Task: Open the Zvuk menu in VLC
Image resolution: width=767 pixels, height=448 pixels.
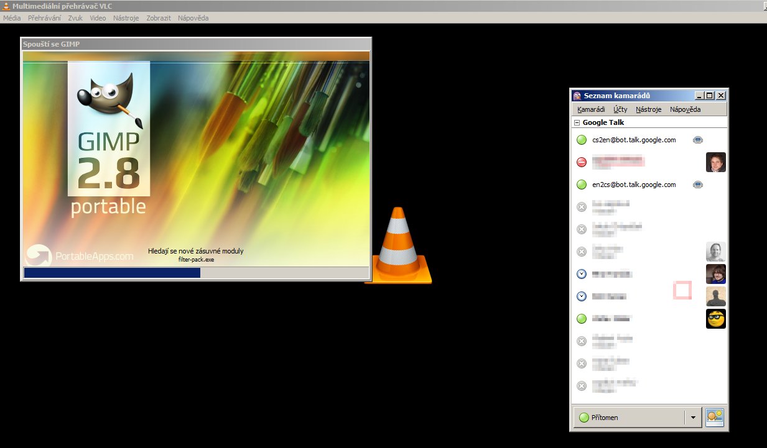Action: click(75, 18)
